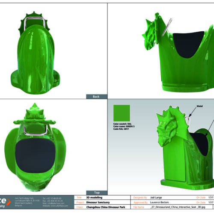Image resolution: width=214 pixels, height=214 pixels.
Task: Click the '3D modelling' title value
Action: [94, 197]
